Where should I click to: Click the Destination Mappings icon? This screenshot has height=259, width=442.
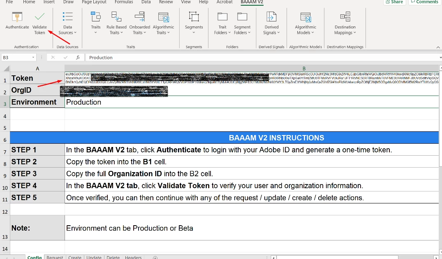(345, 16)
